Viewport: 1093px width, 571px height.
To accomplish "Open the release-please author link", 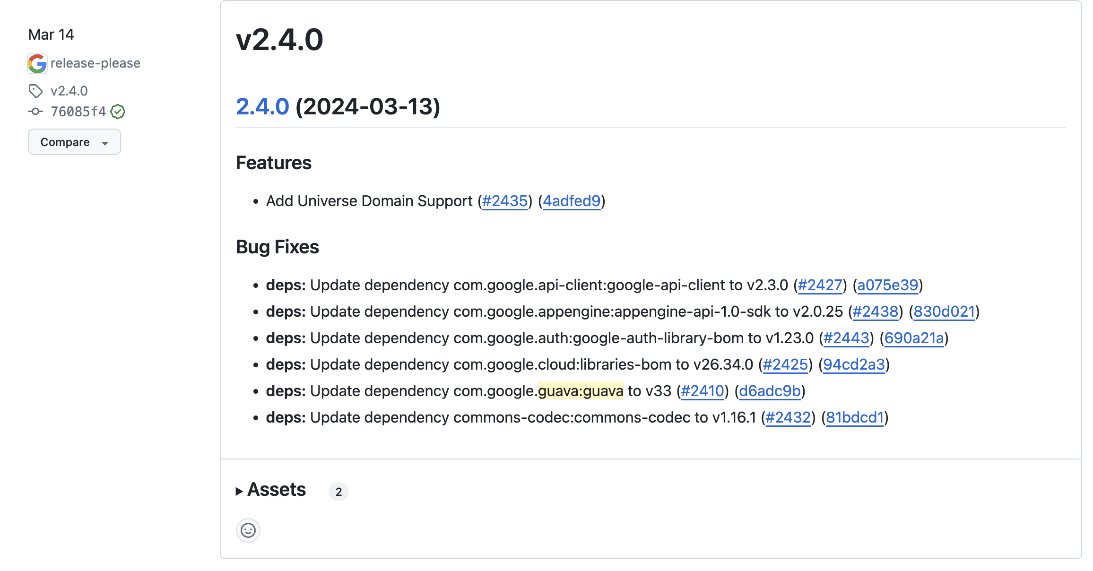I will point(95,63).
